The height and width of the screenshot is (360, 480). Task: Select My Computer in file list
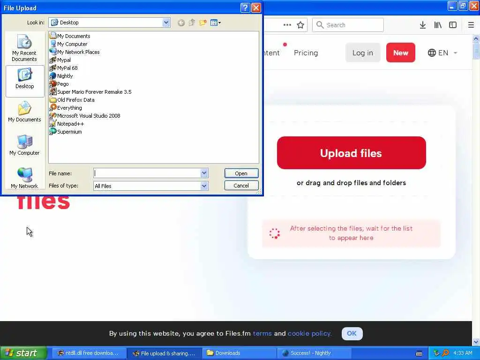tap(68, 44)
